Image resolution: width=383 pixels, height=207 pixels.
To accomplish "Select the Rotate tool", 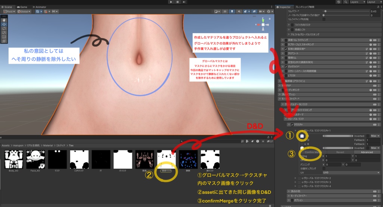I will coord(4,28).
